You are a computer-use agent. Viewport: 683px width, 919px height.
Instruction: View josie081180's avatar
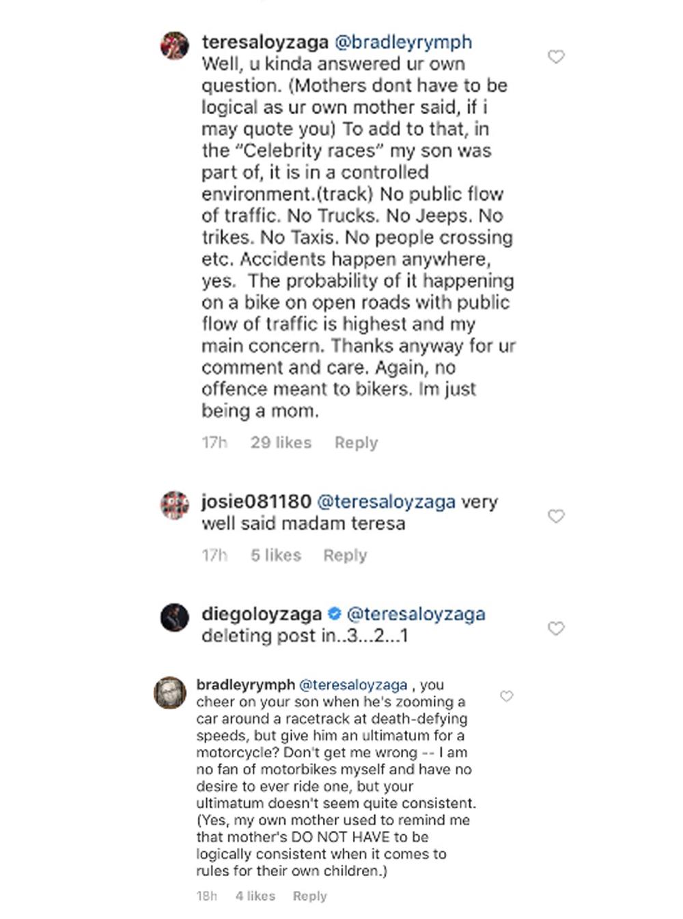(174, 505)
